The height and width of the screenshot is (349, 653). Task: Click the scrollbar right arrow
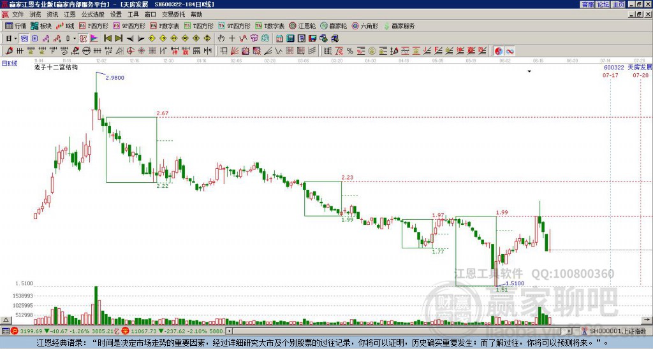click(x=569, y=331)
